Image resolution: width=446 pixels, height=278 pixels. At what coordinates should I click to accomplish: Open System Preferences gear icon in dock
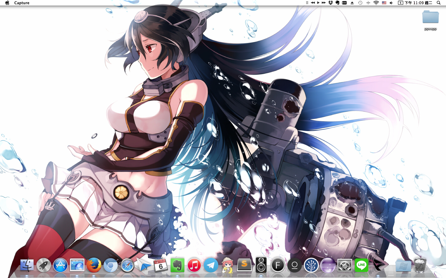tap(345, 265)
